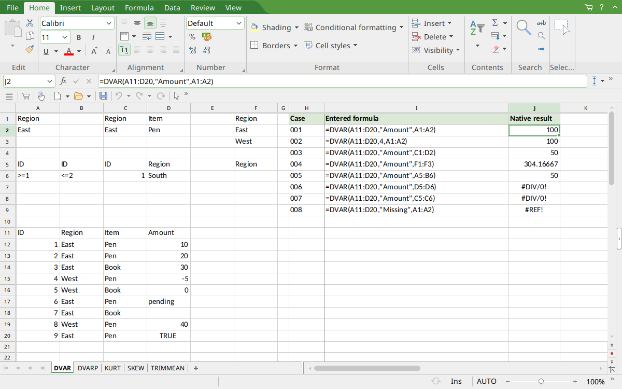This screenshot has width=622, height=389.
Task: Decrease font size with smaller A icon
Action: (109, 51)
